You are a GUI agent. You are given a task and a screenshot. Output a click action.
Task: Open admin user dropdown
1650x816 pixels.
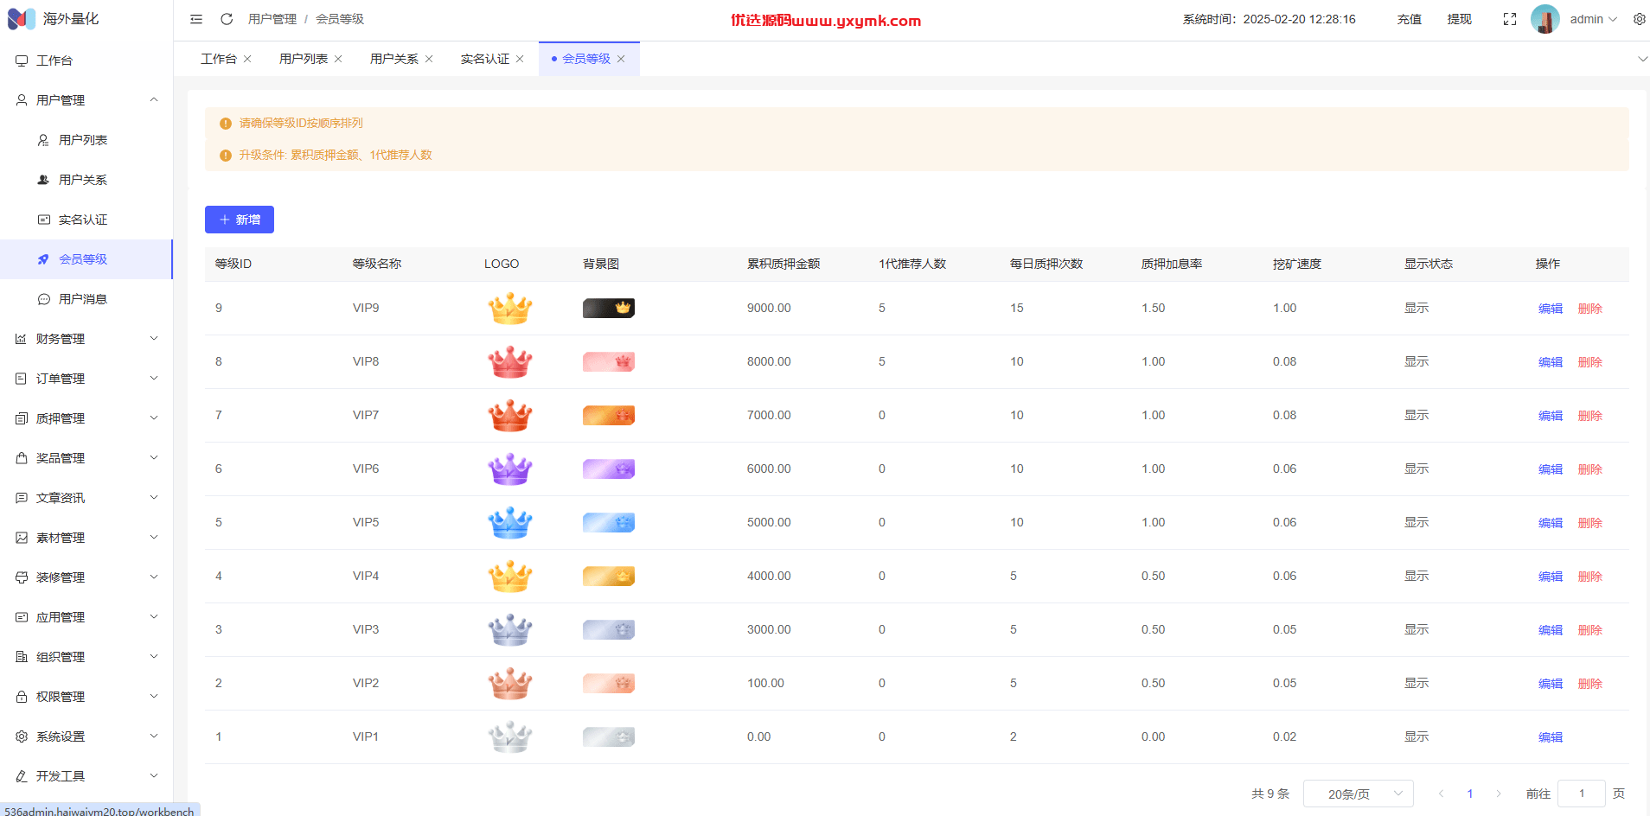pyautogui.click(x=1594, y=19)
